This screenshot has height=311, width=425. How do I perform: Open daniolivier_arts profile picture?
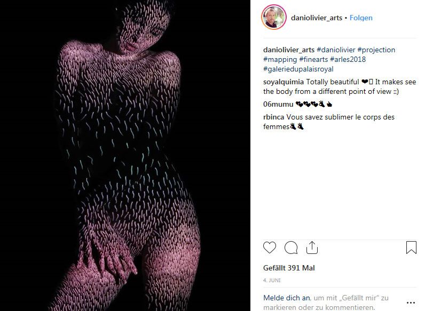274,17
